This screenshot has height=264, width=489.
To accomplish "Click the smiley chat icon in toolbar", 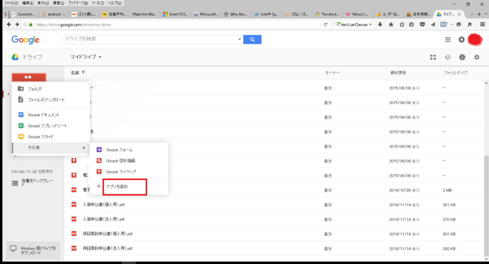I will 458,24.
